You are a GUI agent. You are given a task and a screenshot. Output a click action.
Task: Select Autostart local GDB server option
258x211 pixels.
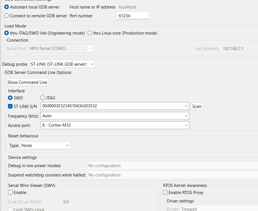point(7,7)
